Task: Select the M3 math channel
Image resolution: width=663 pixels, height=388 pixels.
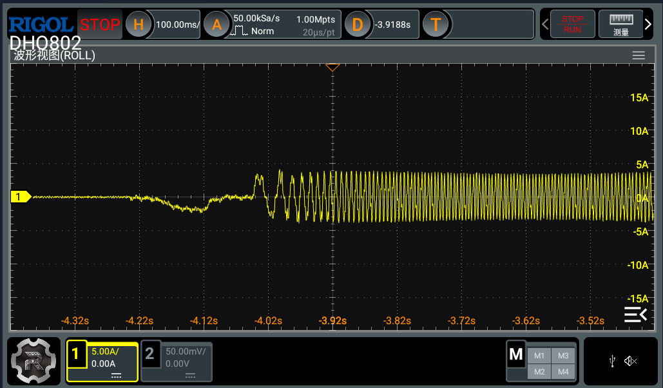Action: (563, 356)
